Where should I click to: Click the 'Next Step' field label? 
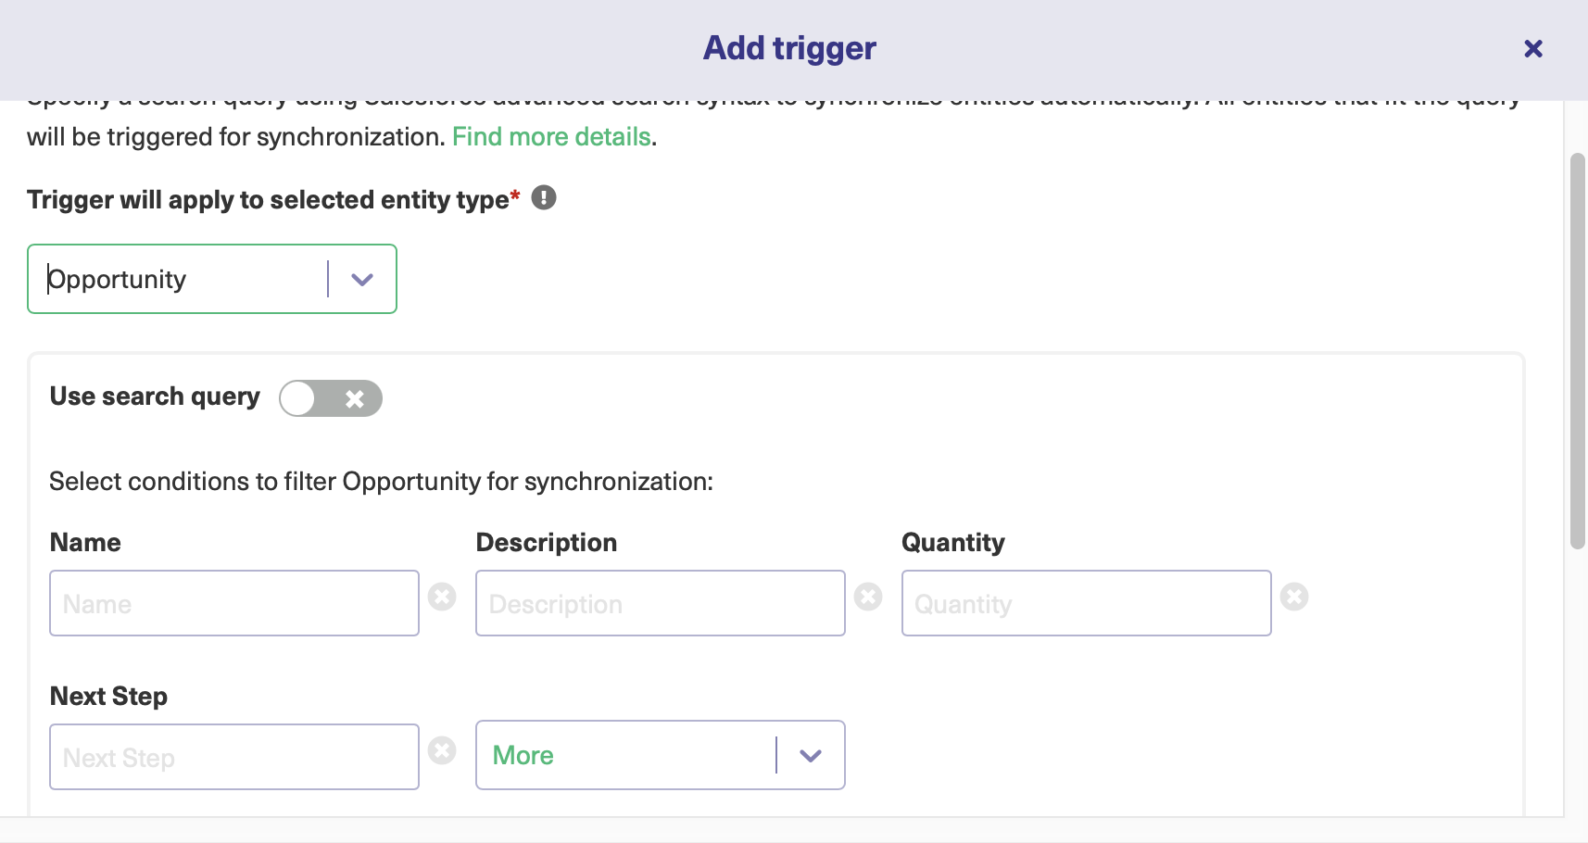point(108,697)
